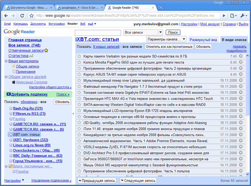Viewport: 251px width, 186px height.
Task: Switch to Развернутый вид tab
Action: pos(203,40)
